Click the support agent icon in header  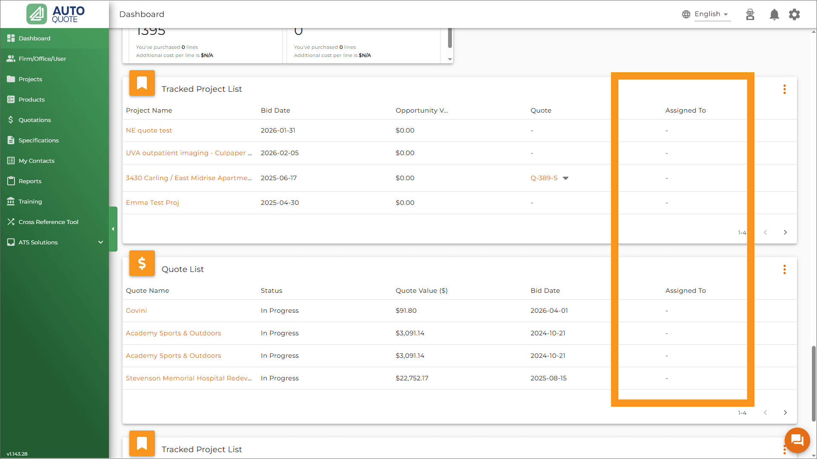[x=750, y=14]
